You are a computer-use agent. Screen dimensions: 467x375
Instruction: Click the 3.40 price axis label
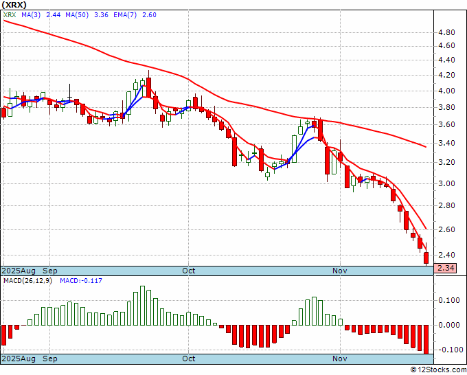click(x=447, y=143)
